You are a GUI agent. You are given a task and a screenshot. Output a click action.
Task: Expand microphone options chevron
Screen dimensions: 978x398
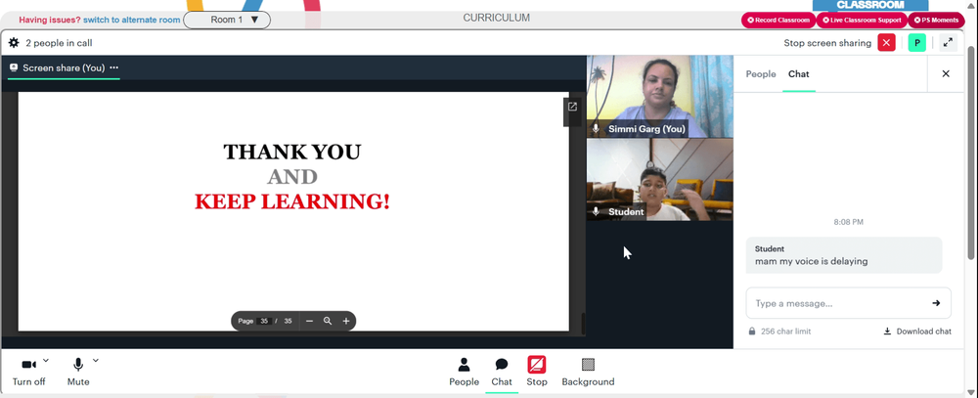pos(96,360)
